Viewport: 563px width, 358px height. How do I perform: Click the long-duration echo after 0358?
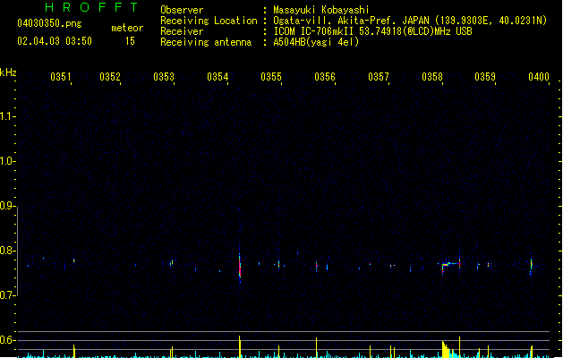(x=450, y=265)
